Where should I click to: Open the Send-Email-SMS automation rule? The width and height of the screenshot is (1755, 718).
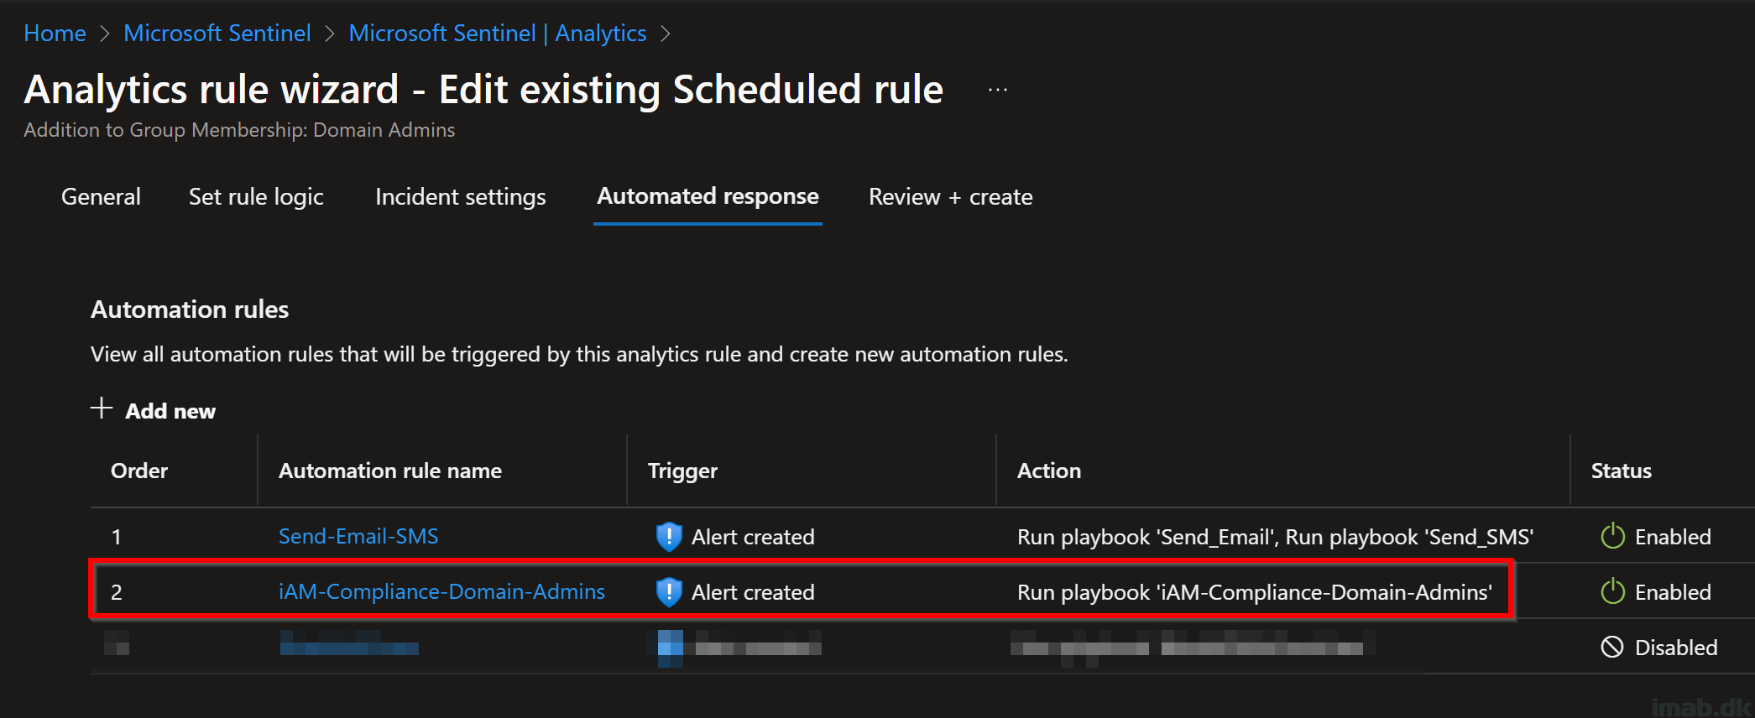[358, 536]
